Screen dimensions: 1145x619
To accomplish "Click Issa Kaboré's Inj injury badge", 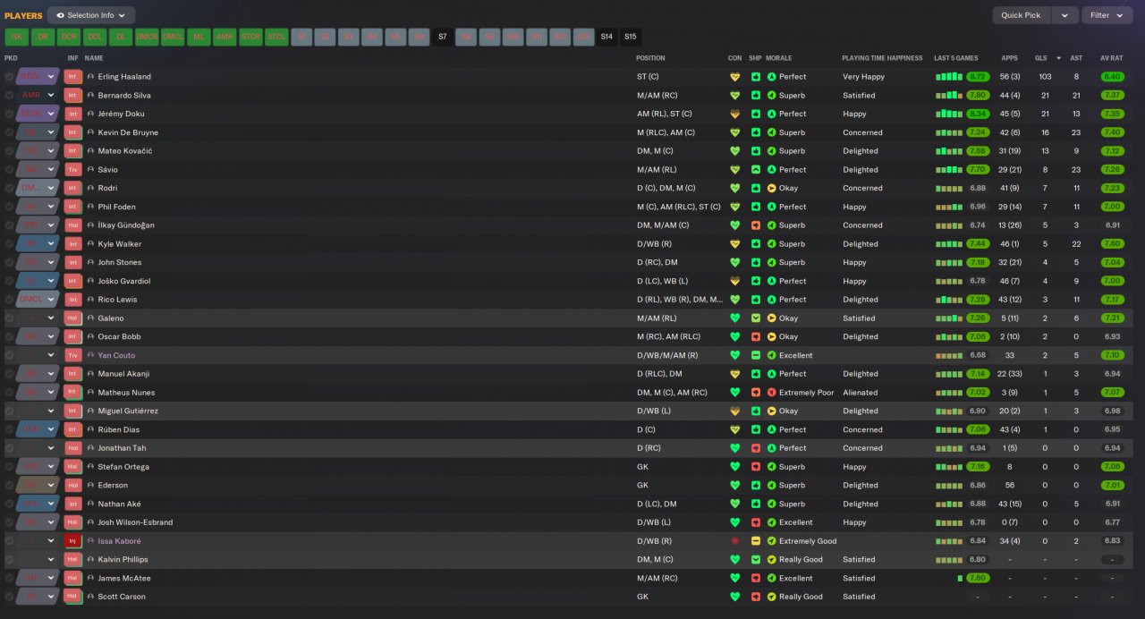I will pyautogui.click(x=73, y=541).
